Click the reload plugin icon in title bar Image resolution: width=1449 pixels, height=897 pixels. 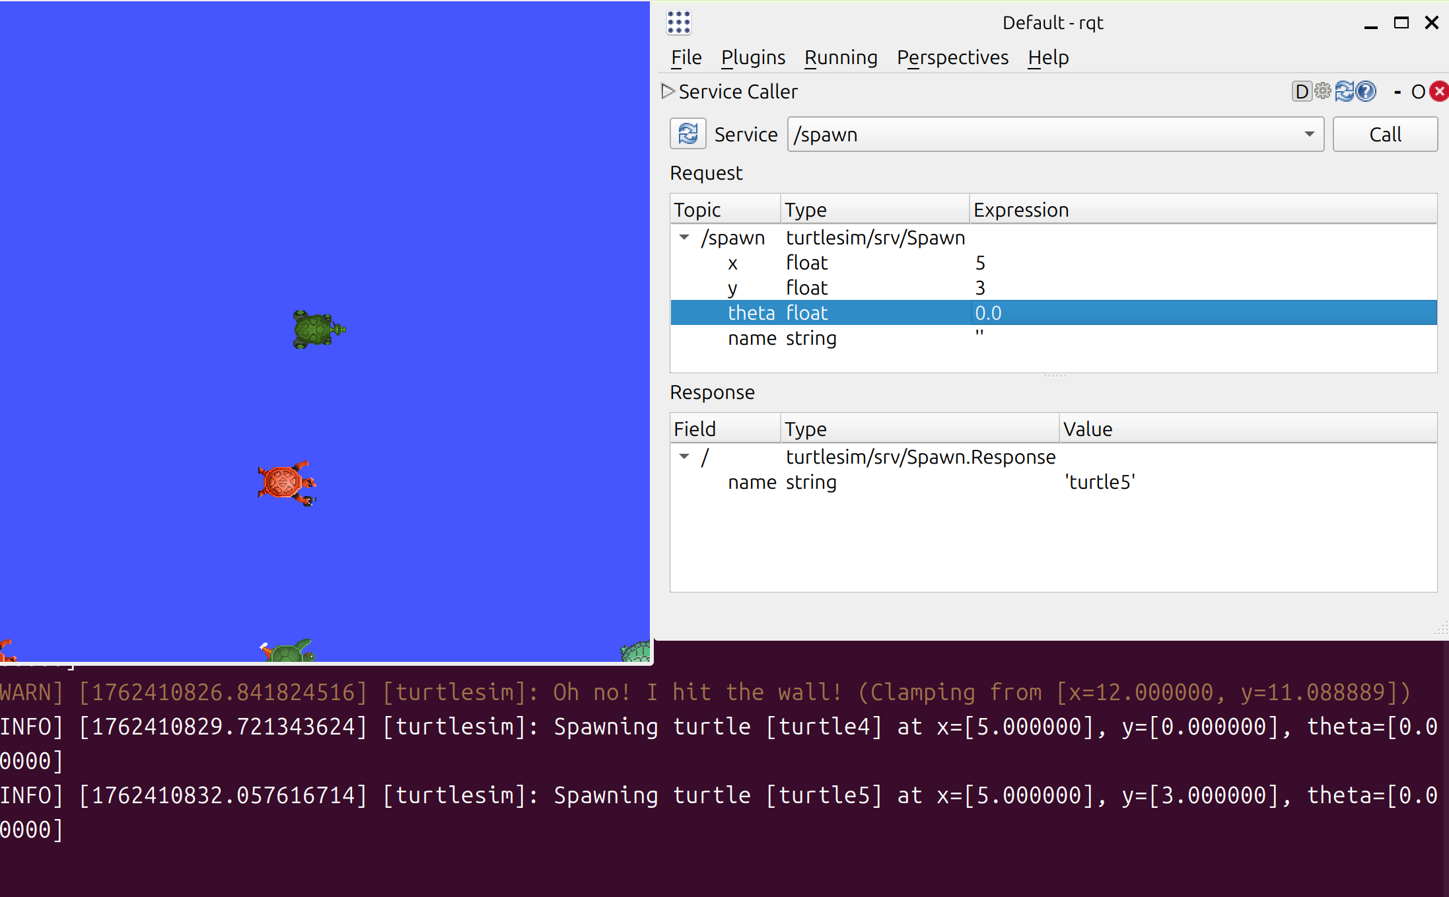(x=1345, y=91)
